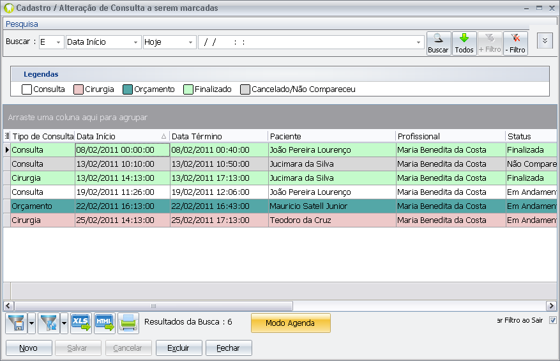Select the 13/02/2011 10:10:00 Consulta row
Screen dimensions: 560x361
point(280,164)
